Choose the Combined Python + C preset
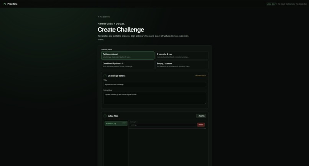 128,65
